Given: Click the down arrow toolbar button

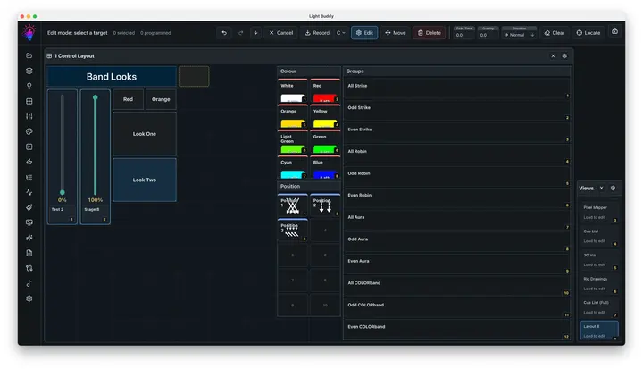Looking at the screenshot, I should click(x=255, y=33).
